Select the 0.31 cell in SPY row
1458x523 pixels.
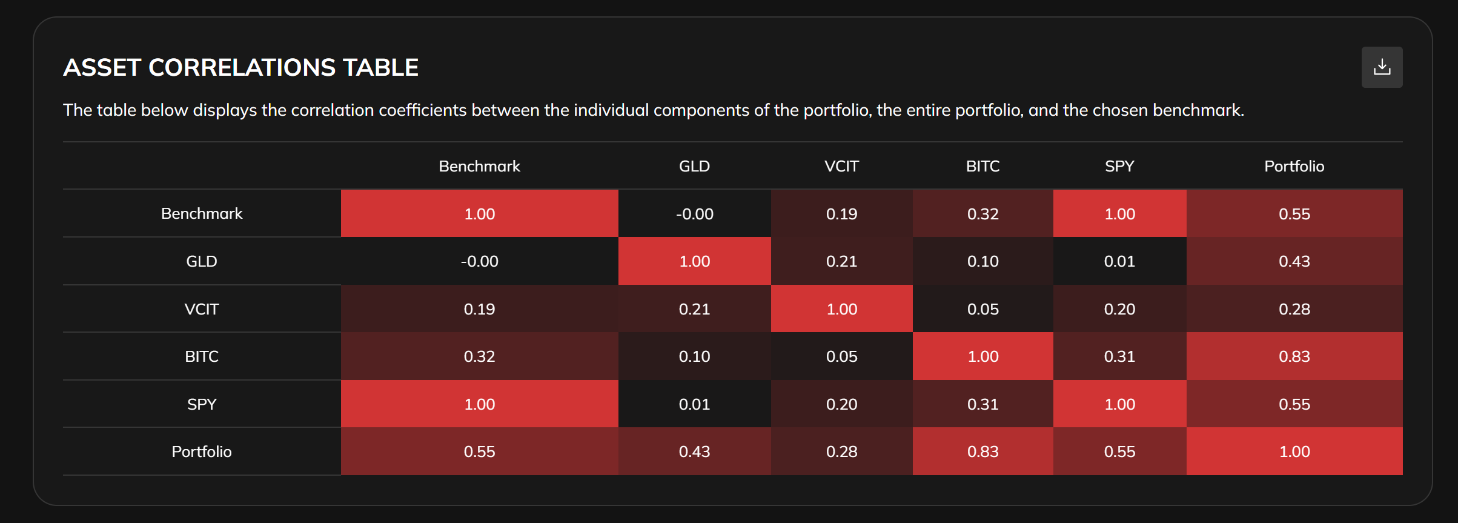click(982, 404)
